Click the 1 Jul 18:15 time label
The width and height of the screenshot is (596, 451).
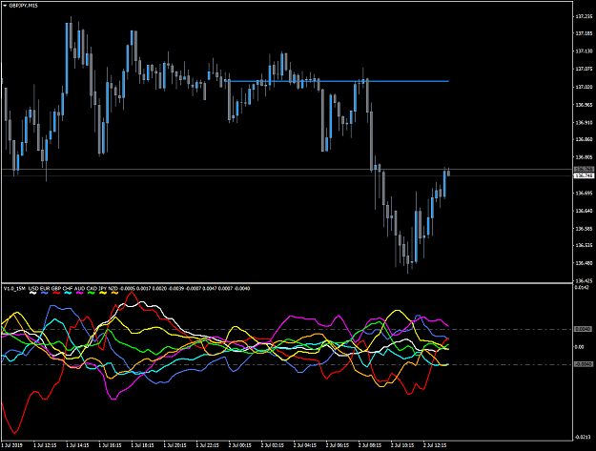(142, 445)
